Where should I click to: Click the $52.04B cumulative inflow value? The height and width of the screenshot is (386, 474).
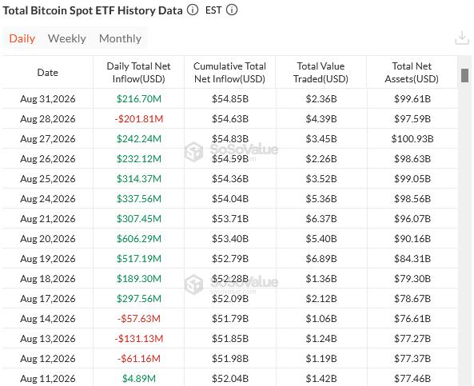(x=230, y=378)
